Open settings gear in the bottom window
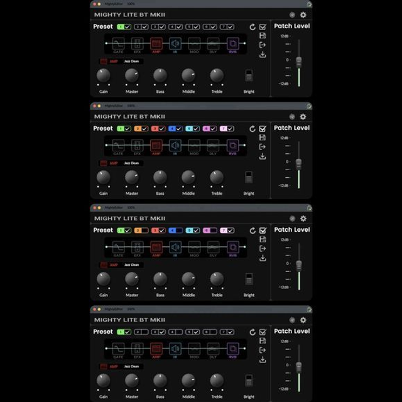Screen dimensions: 402x402 (303, 320)
